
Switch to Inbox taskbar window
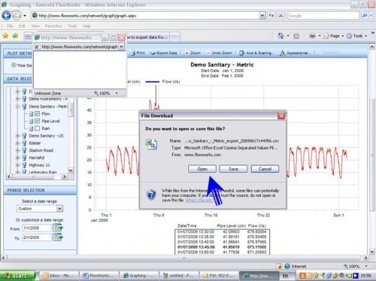click(59, 276)
